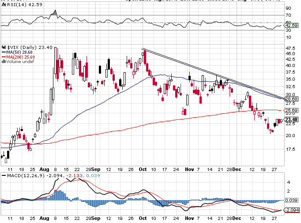Click the blue 0.039 value in MACD legend
Screen dimensions: 301x223
93,176
